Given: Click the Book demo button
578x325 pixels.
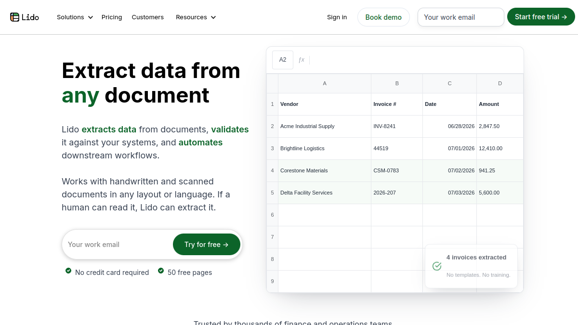Looking at the screenshot, I should tap(383, 17).
